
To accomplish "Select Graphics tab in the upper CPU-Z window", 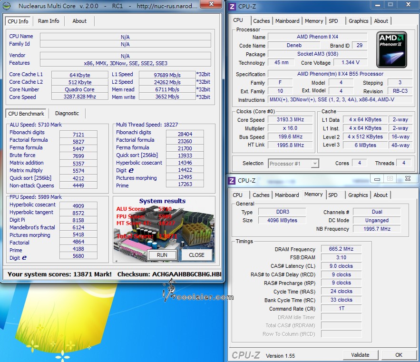I will tap(358, 21).
